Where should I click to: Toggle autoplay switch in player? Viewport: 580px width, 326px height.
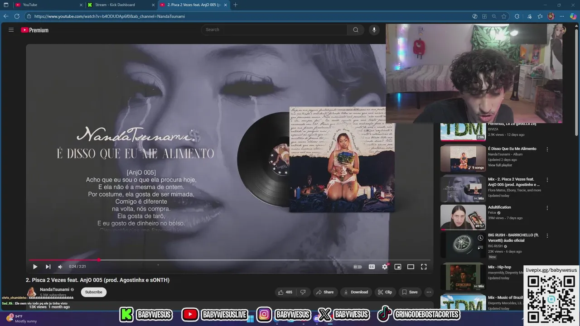coord(358,267)
